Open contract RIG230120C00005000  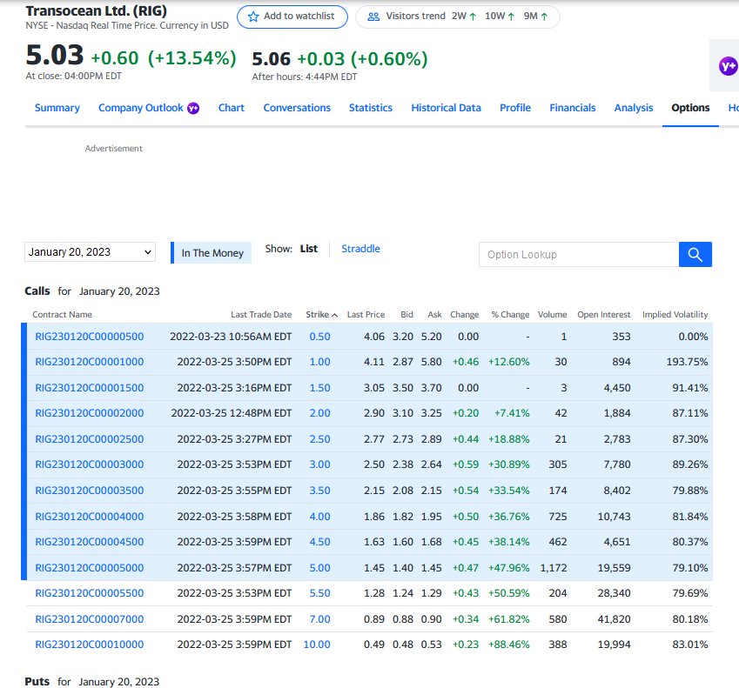click(90, 568)
